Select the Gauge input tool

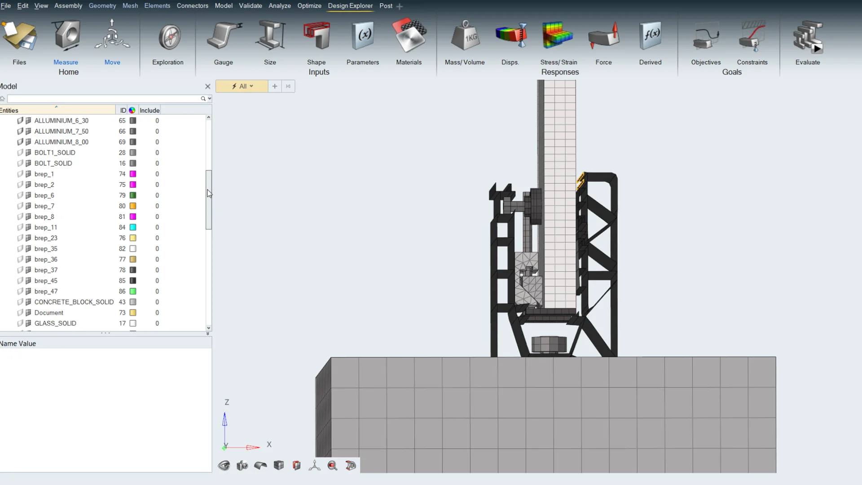coord(224,36)
